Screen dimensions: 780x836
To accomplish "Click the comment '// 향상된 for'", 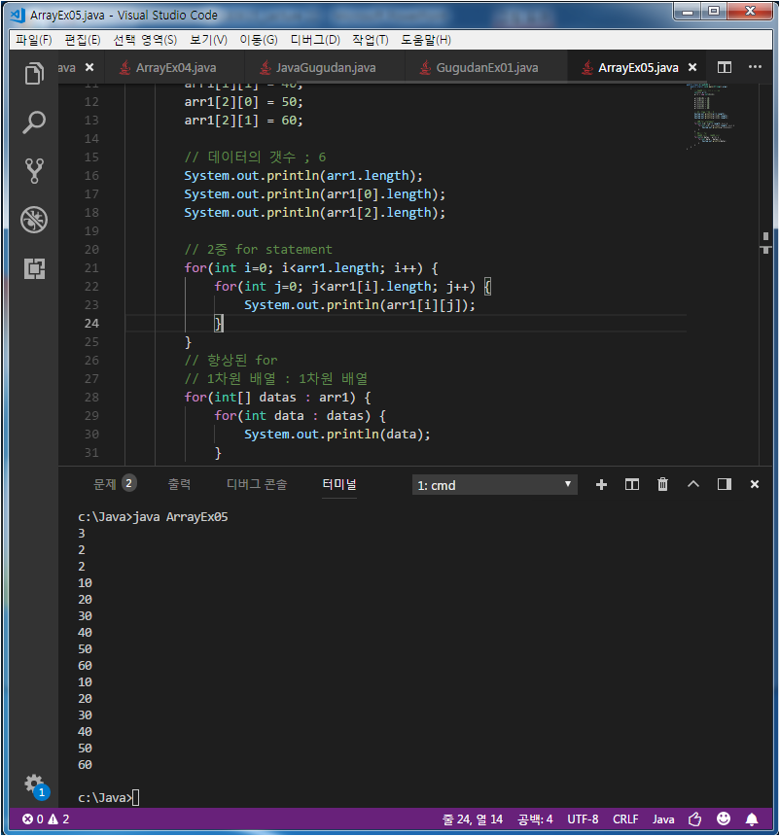I will point(231,361).
